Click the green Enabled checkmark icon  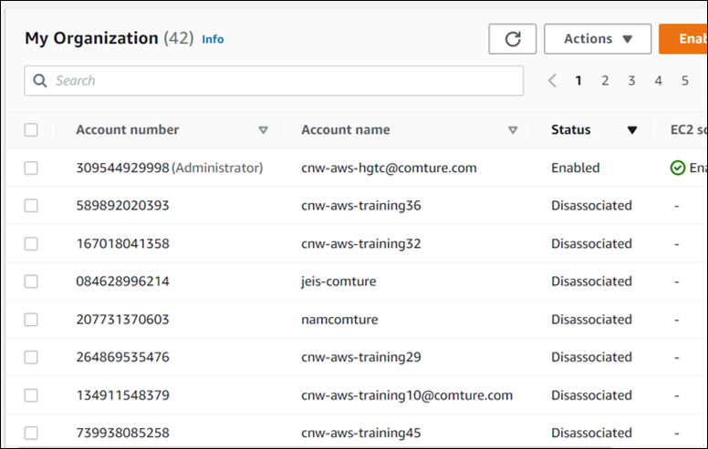point(677,168)
